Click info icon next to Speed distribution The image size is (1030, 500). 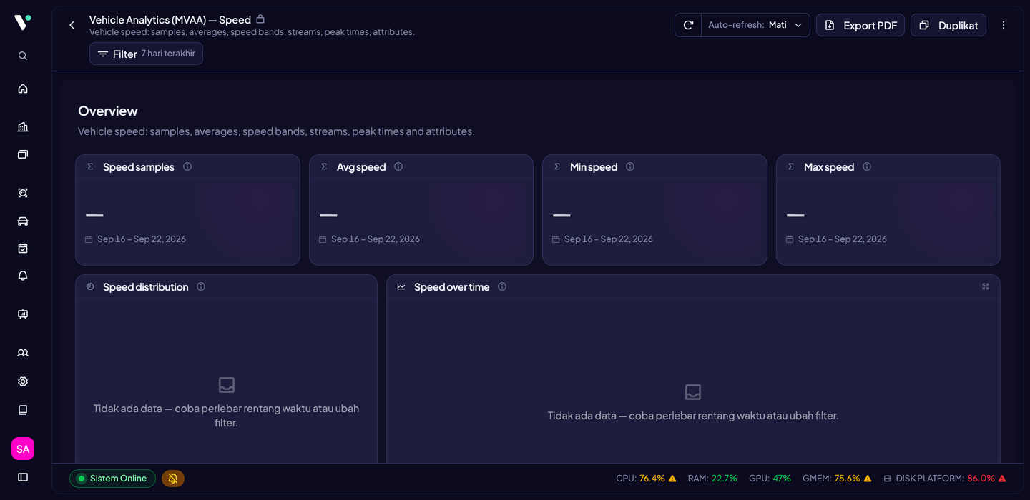coord(201,286)
